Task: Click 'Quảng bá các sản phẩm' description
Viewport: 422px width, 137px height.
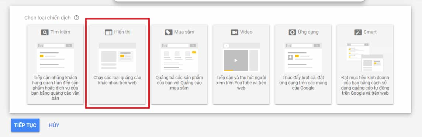Action: (179, 83)
